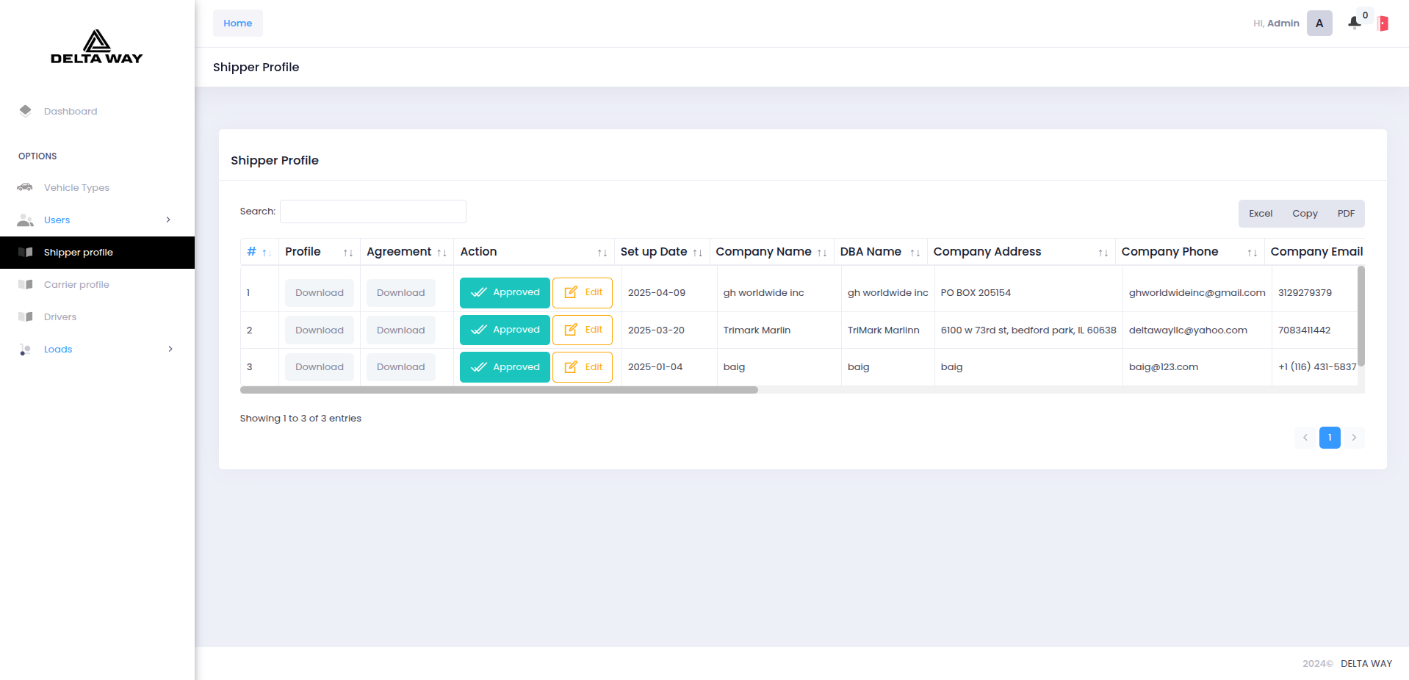The image size is (1409, 680).
Task: Click the horizontal table scrollbar
Action: tap(500, 390)
